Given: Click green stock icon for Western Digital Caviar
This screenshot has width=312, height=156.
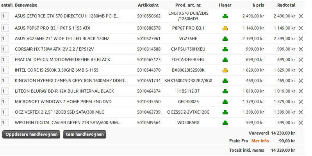Looking at the screenshot, I should [225, 123].
